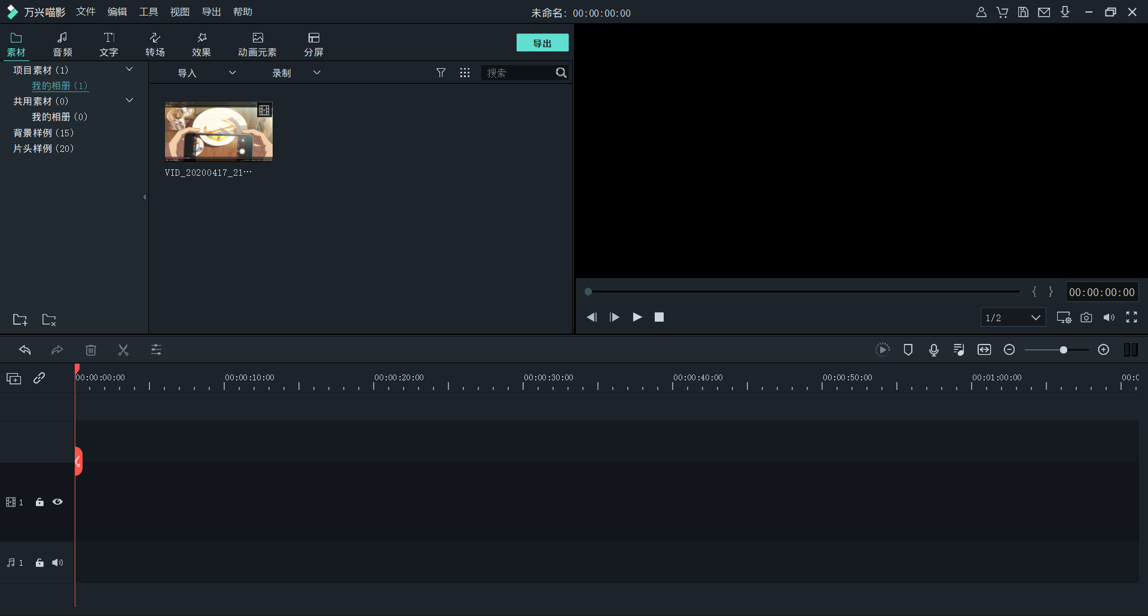Image resolution: width=1148 pixels, height=616 pixels.
Task: Select 背景样例 (15) in media list
Action: pos(43,133)
